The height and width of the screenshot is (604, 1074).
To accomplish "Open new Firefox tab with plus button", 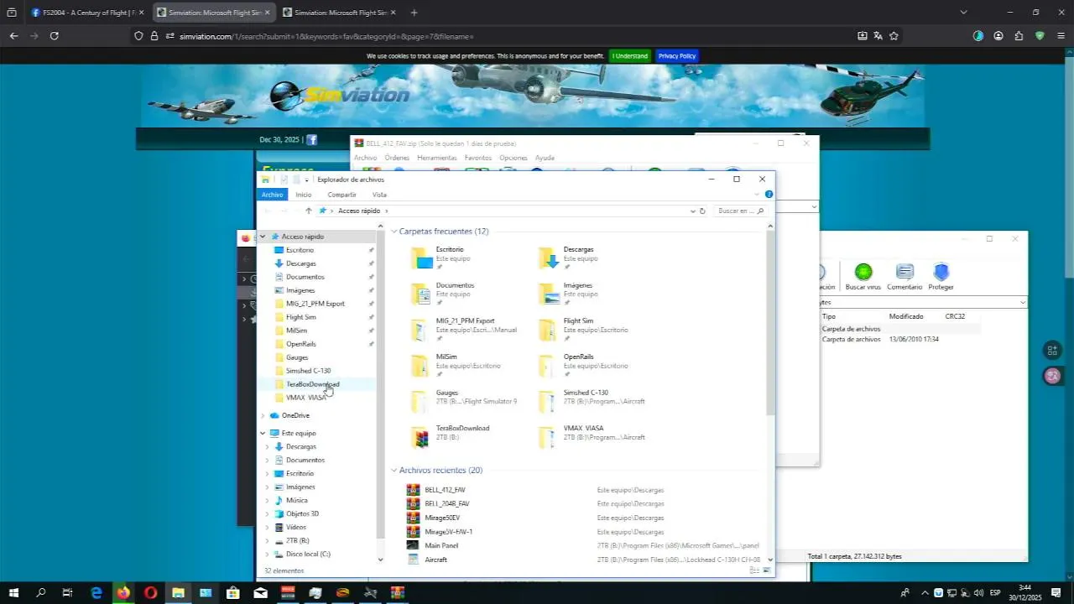I will pos(414,13).
